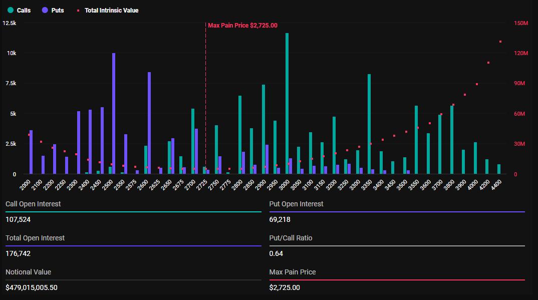Select the Call Open Interest value 107,524

pos(18,219)
